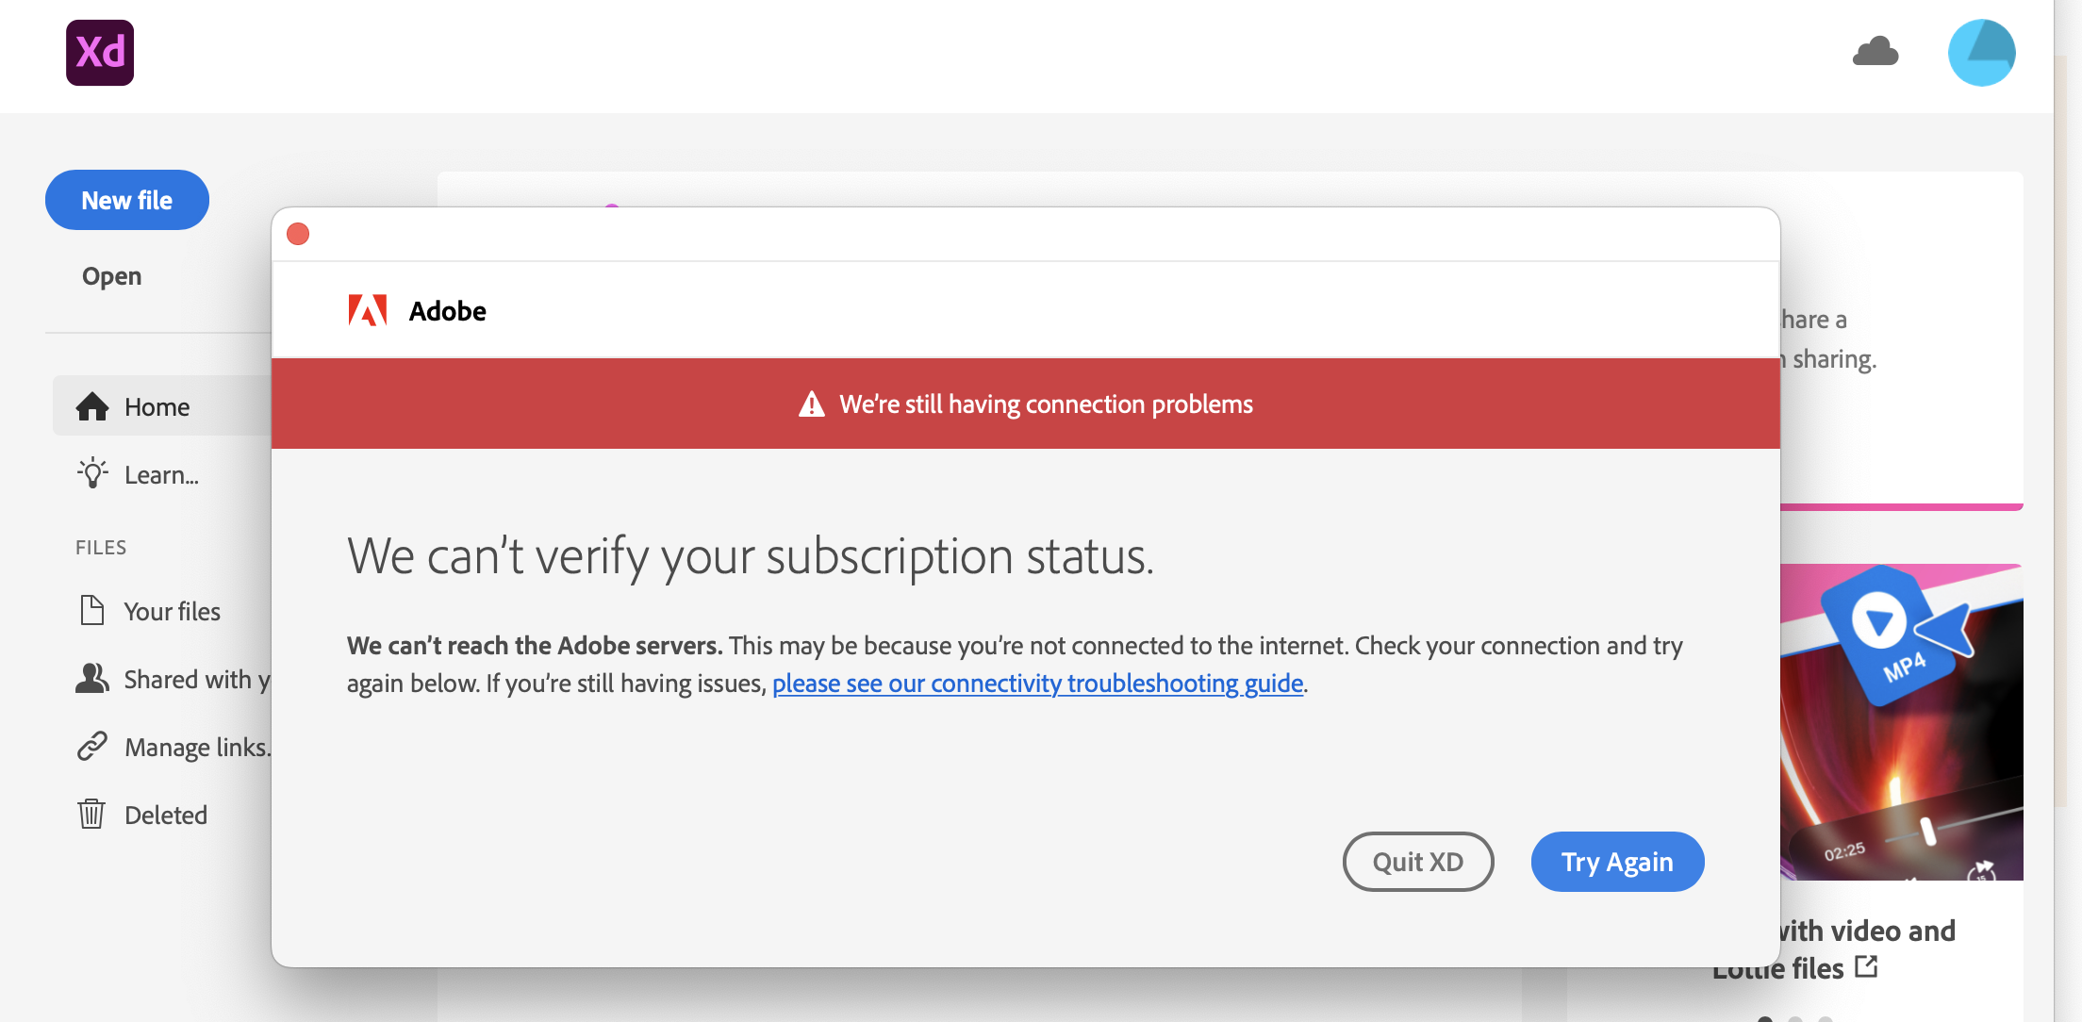The height and width of the screenshot is (1022, 2082).
Task: Click the external link icon beside Lottie files
Action: tap(1866, 966)
